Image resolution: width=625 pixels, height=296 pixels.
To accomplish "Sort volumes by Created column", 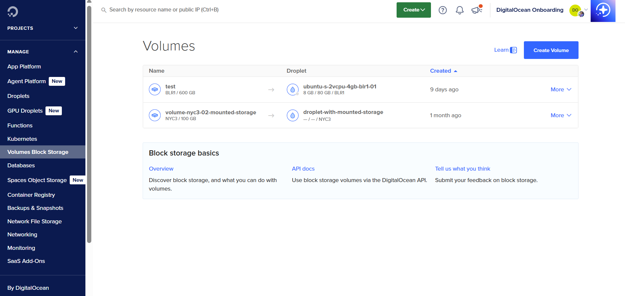I will click(x=443, y=71).
